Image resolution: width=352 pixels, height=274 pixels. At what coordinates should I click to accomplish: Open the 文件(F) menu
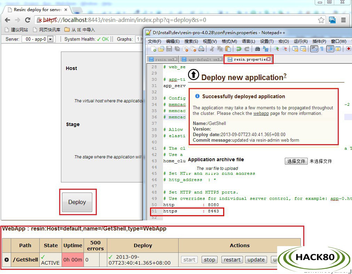point(155,41)
